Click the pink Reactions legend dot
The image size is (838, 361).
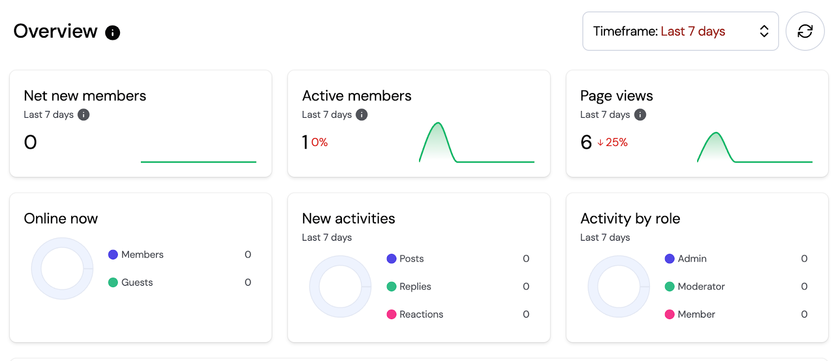(x=391, y=314)
